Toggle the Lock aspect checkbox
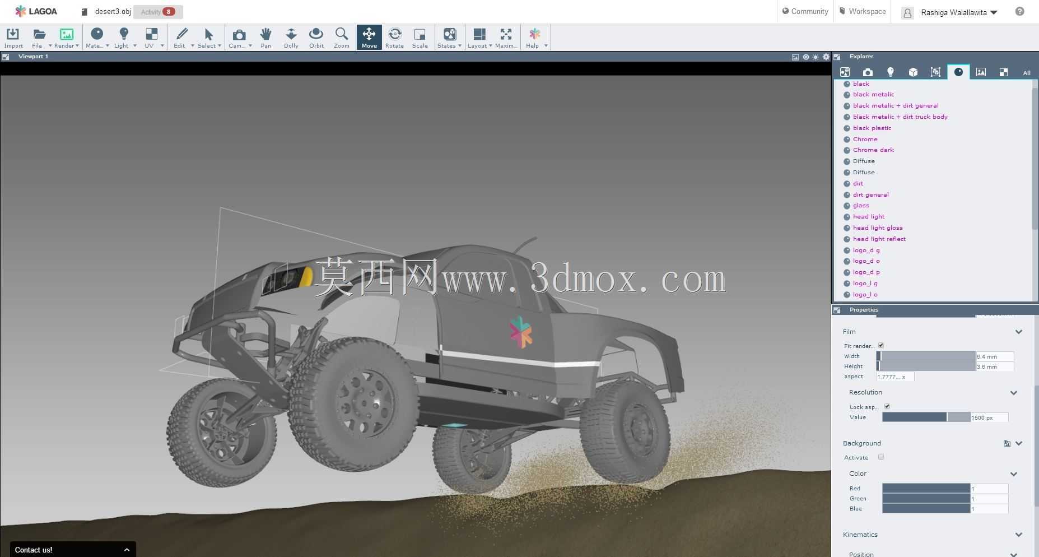The height and width of the screenshot is (557, 1039). click(887, 406)
